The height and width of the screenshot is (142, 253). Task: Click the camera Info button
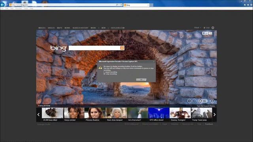203,101
